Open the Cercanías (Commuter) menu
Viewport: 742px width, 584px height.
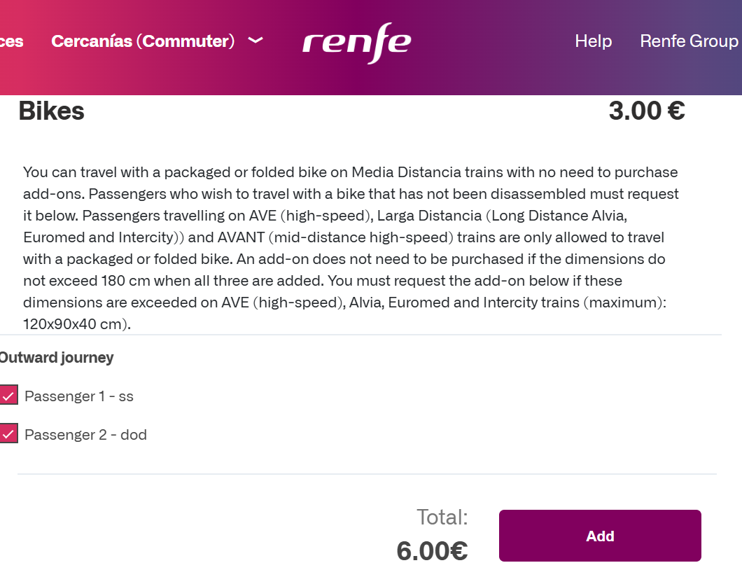(143, 41)
